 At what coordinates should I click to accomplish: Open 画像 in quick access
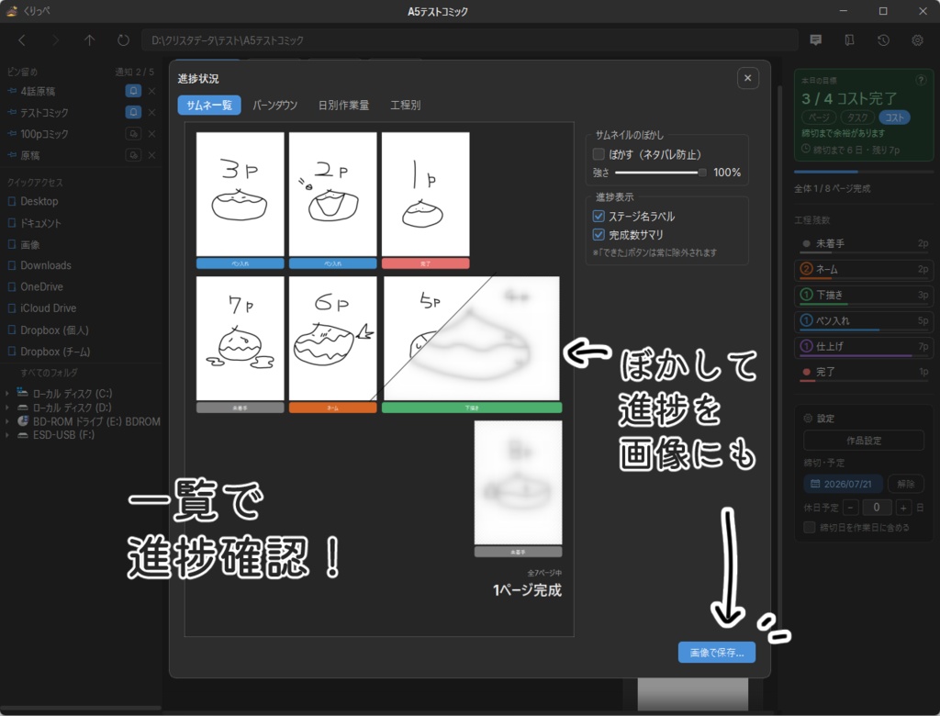(29, 245)
